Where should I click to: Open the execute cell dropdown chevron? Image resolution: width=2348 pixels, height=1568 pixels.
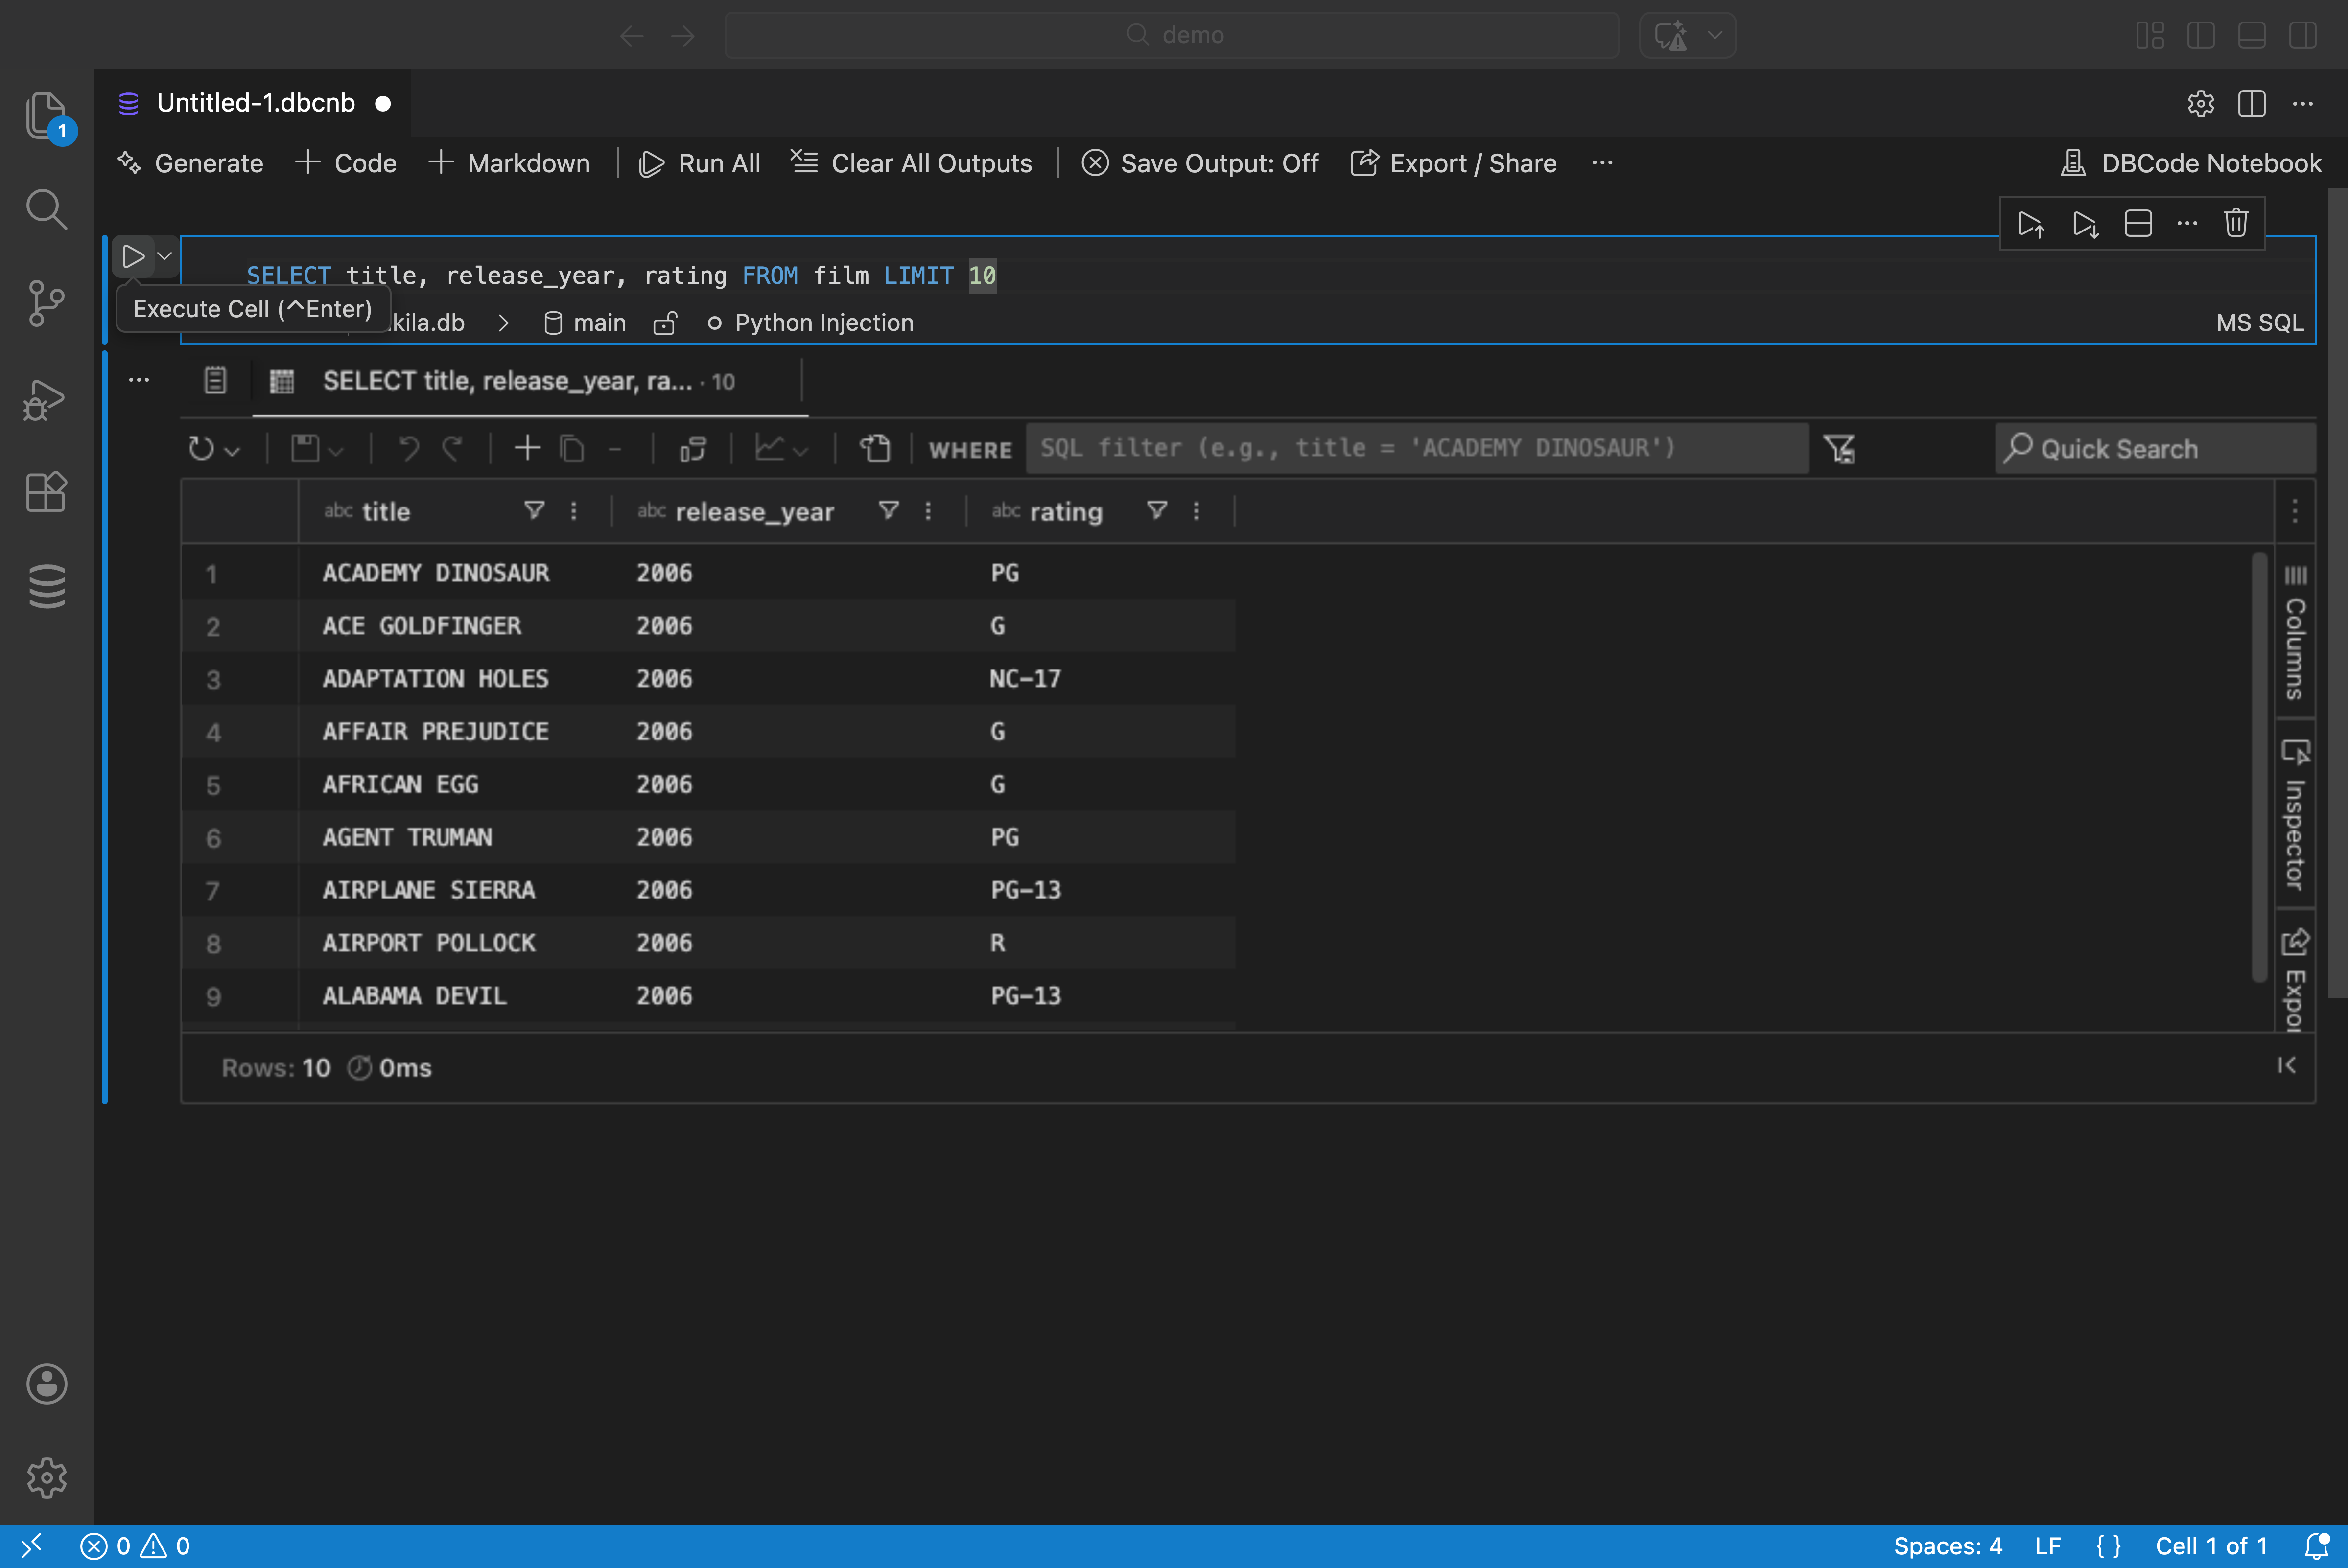pyautogui.click(x=164, y=256)
